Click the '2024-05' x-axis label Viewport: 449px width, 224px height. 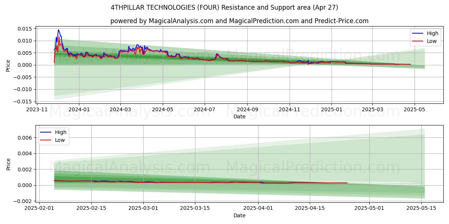pyautogui.click(x=163, y=109)
